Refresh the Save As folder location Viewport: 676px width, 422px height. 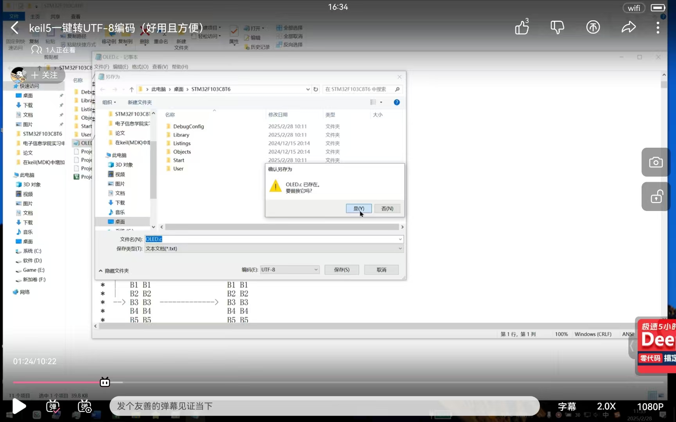[x=316, y=89]
